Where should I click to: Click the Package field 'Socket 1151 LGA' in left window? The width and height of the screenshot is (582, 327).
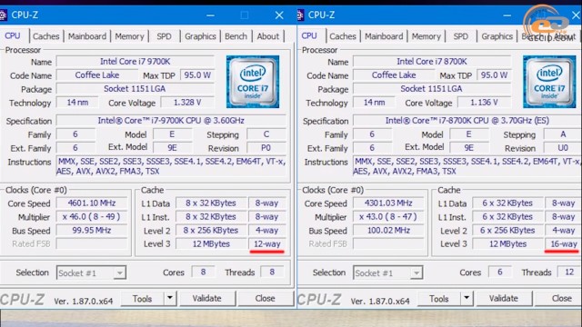135,89
